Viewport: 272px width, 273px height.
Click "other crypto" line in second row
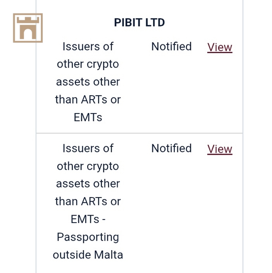[88, 166]
